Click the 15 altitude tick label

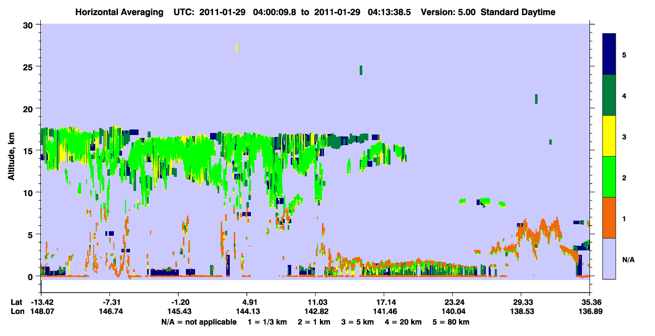click(29, 151)
